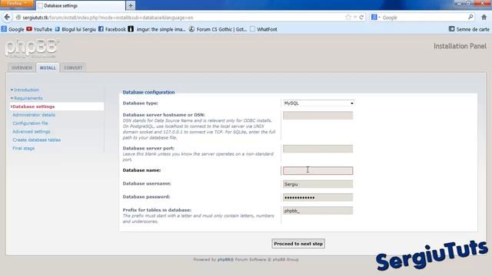The width and height of the screenshot is (492, 276).
Task: Focus the Database server port field
Action: (317, 149)
